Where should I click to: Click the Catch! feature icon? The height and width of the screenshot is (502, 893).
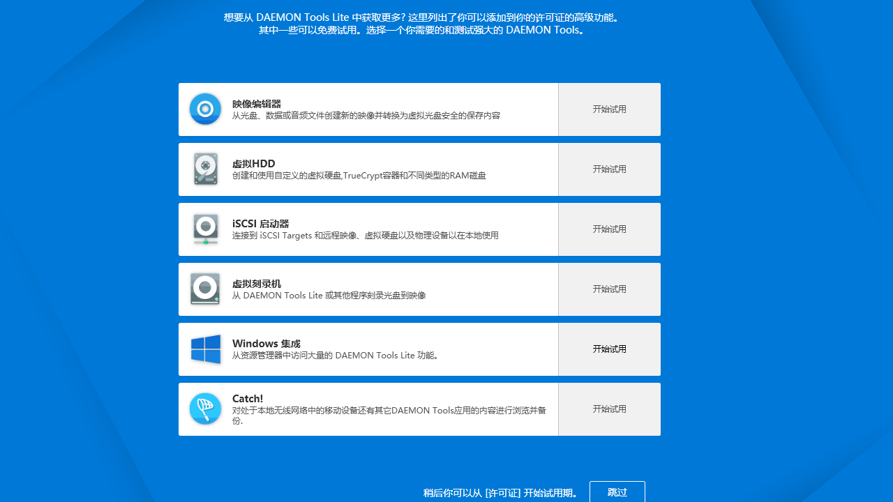205,409
